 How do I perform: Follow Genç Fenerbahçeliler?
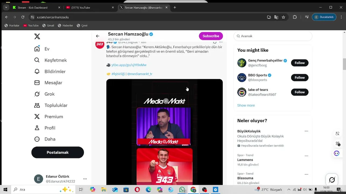300,63
